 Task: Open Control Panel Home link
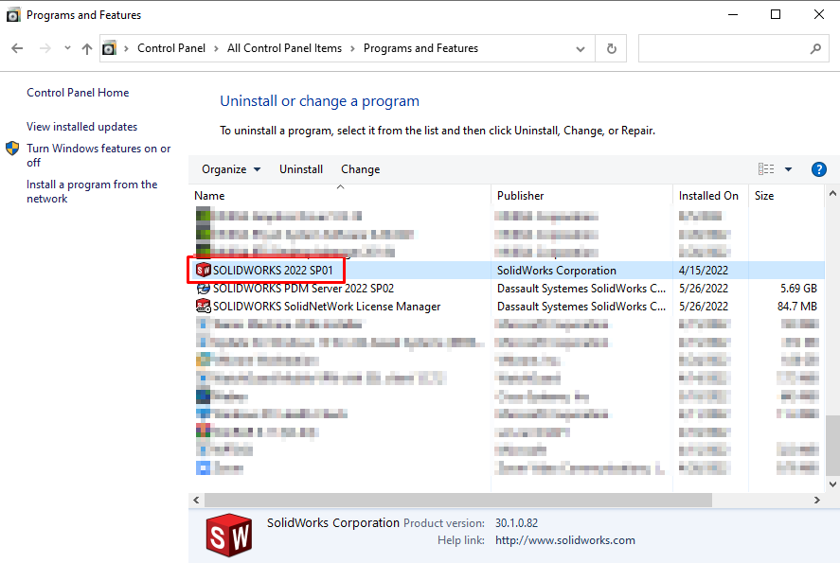78,93
